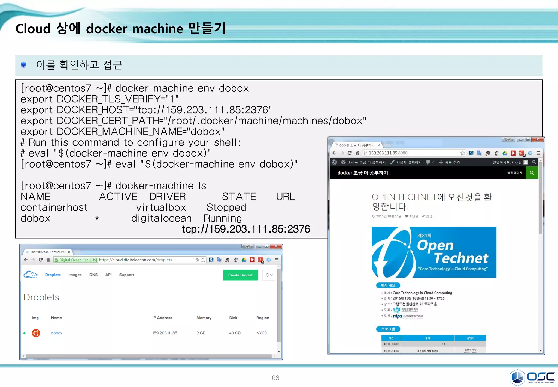The width and height of the screenshot is (558, 387).
Task: Open API tab in DigitalOcean nav
Action: tap(108, 275)
